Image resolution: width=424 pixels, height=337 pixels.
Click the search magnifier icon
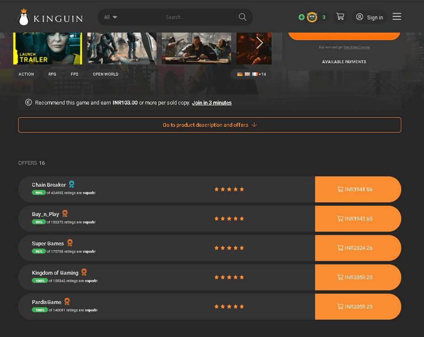(x=242, y=17)
